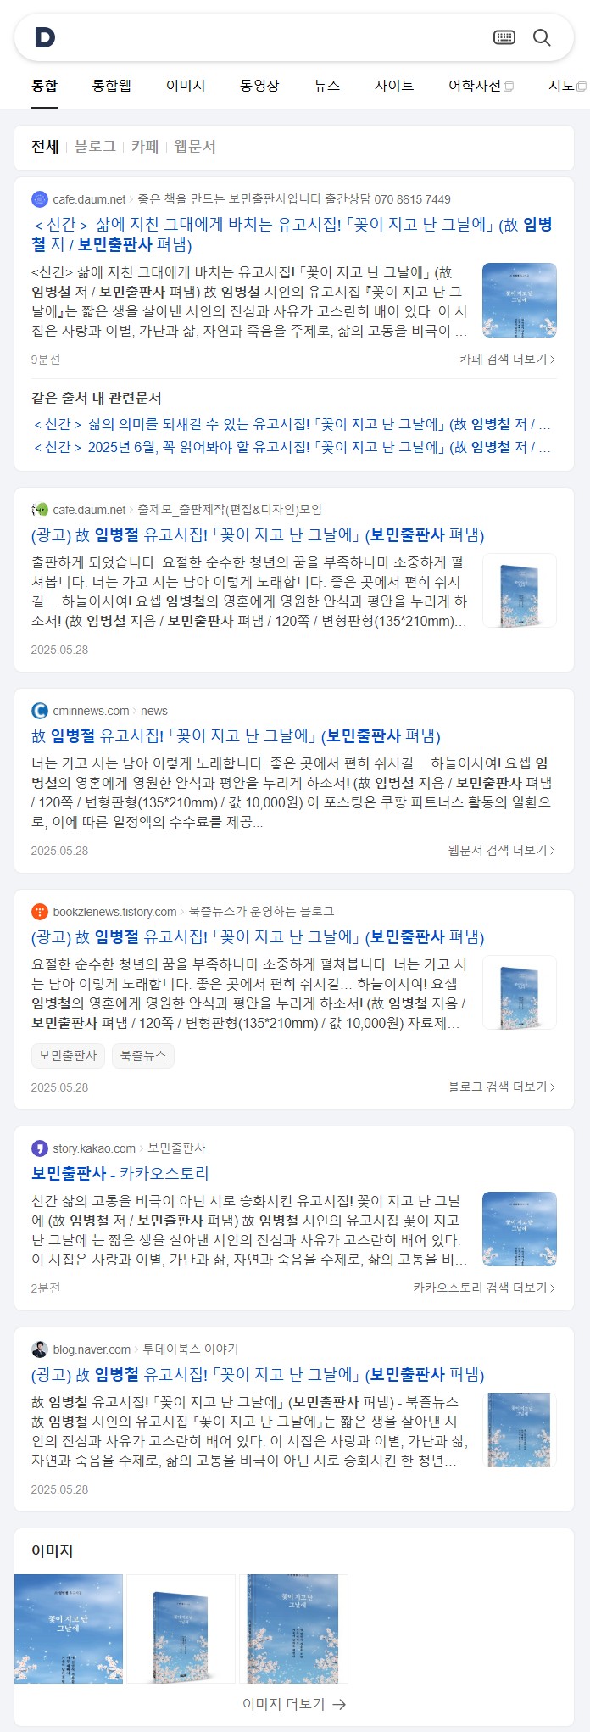Open the virtual keyboard icon
Screen dimensions: 590x1732
click(x=504, y=37)
